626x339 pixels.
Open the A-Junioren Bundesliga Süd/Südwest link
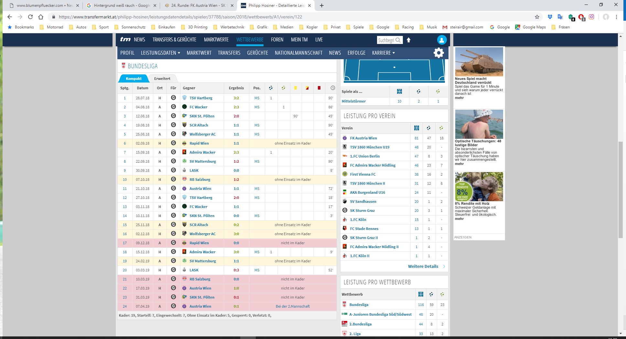[x=380, y=314]
